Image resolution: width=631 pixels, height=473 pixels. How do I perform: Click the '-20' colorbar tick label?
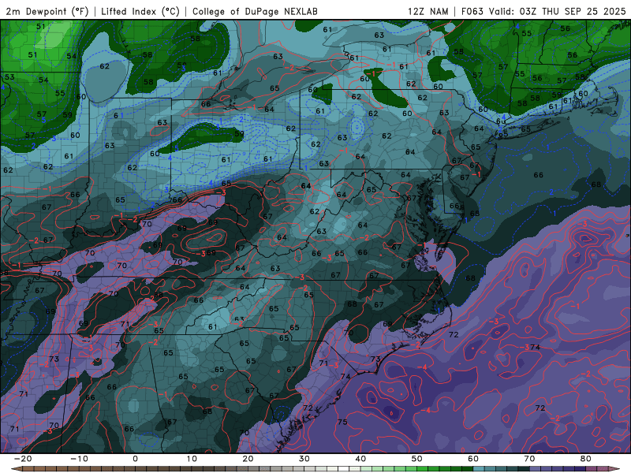(23, 459)
